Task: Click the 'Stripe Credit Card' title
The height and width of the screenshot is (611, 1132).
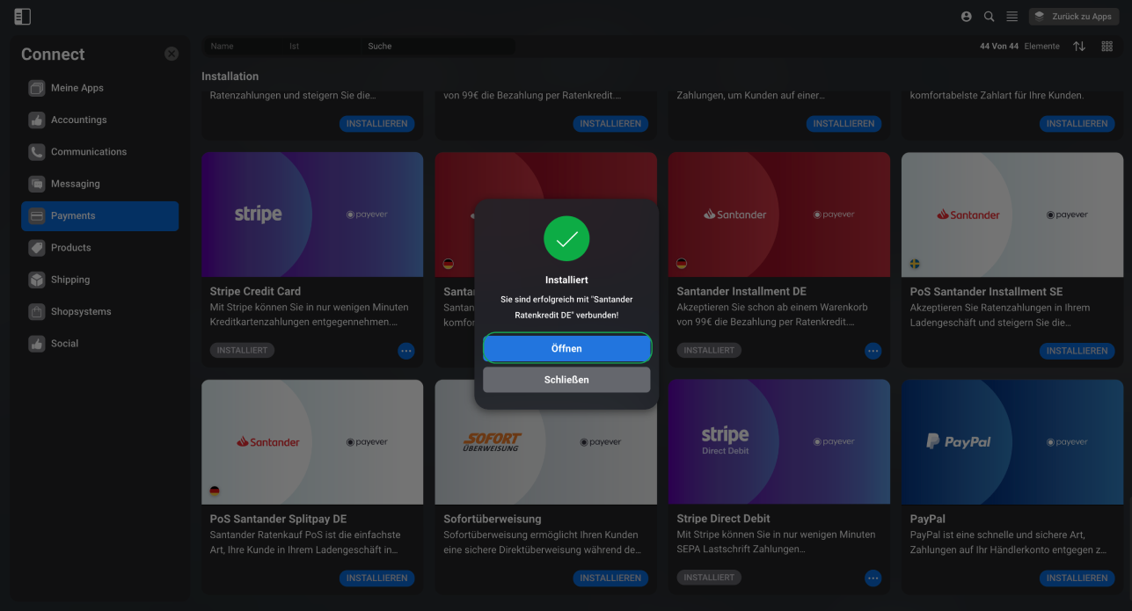Action: pyautogui.click(x=255, y=292)
